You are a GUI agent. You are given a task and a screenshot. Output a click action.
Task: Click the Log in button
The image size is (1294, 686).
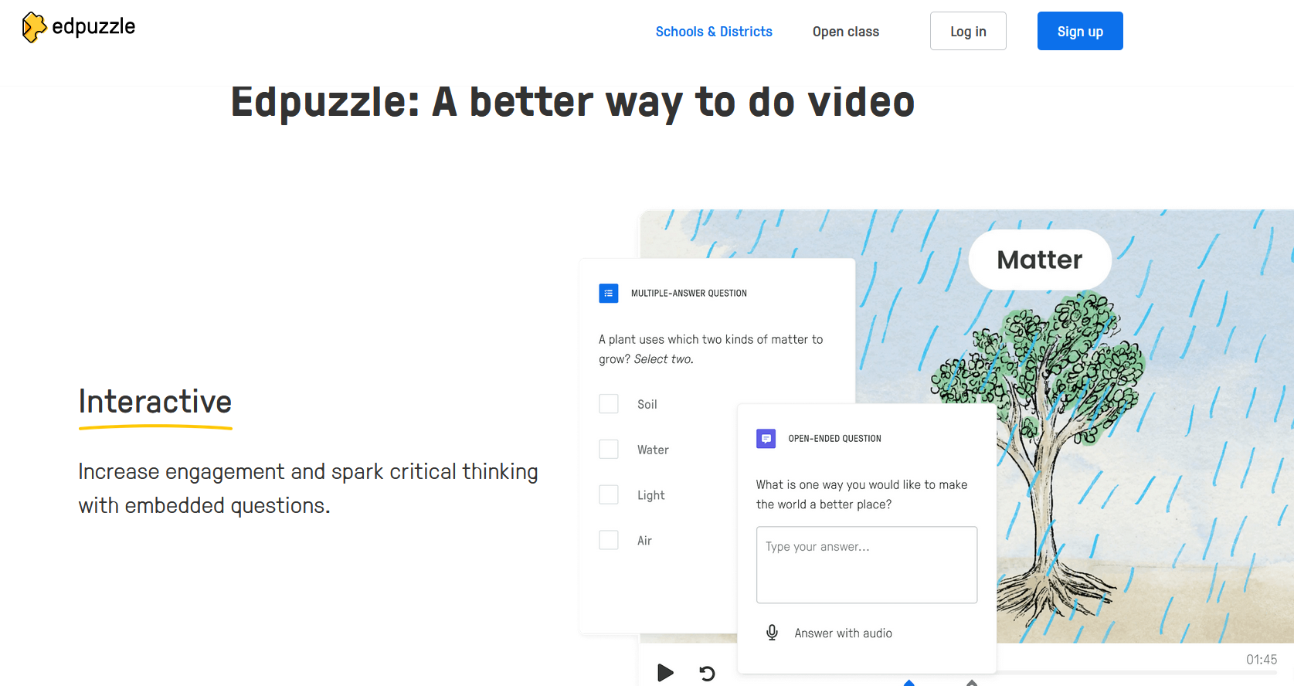[967, 32]
